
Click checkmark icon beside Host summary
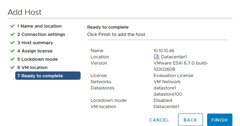coord(12,42)
